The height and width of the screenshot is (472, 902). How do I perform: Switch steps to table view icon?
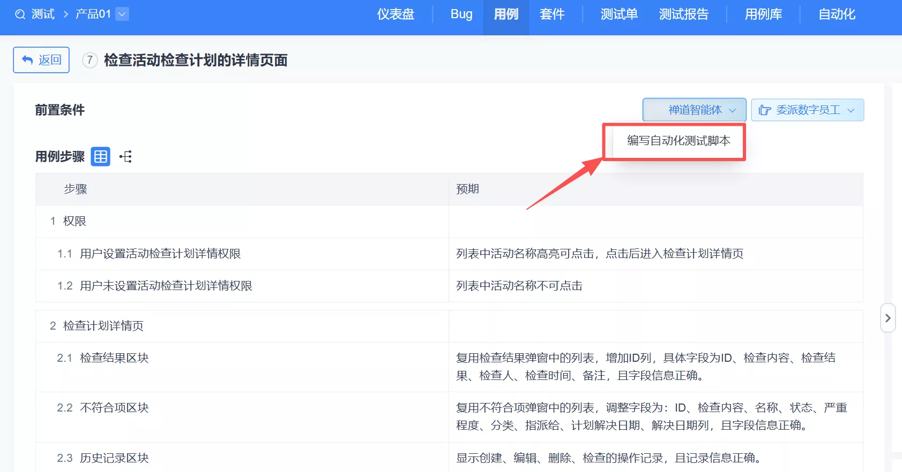pyautogui.click(x=100, y=157)
